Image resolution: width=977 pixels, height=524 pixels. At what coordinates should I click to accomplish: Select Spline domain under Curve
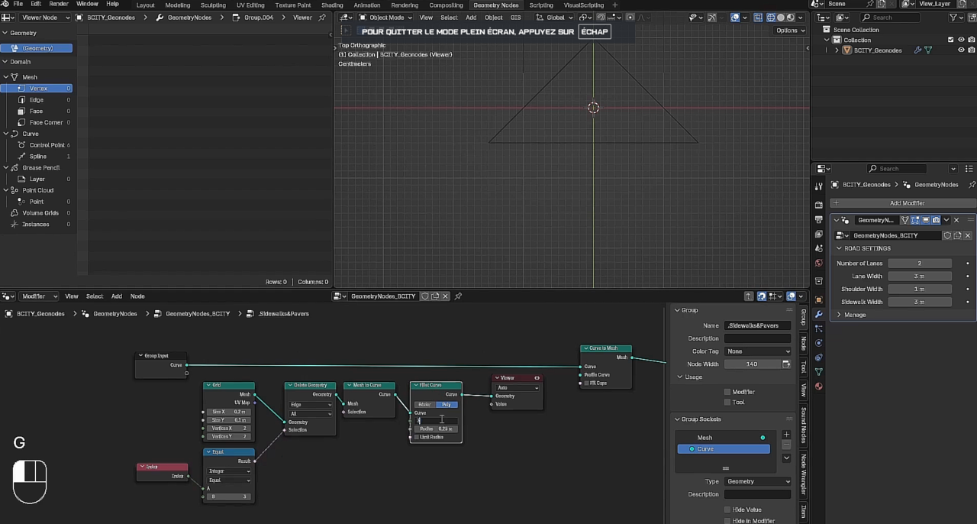37,156
